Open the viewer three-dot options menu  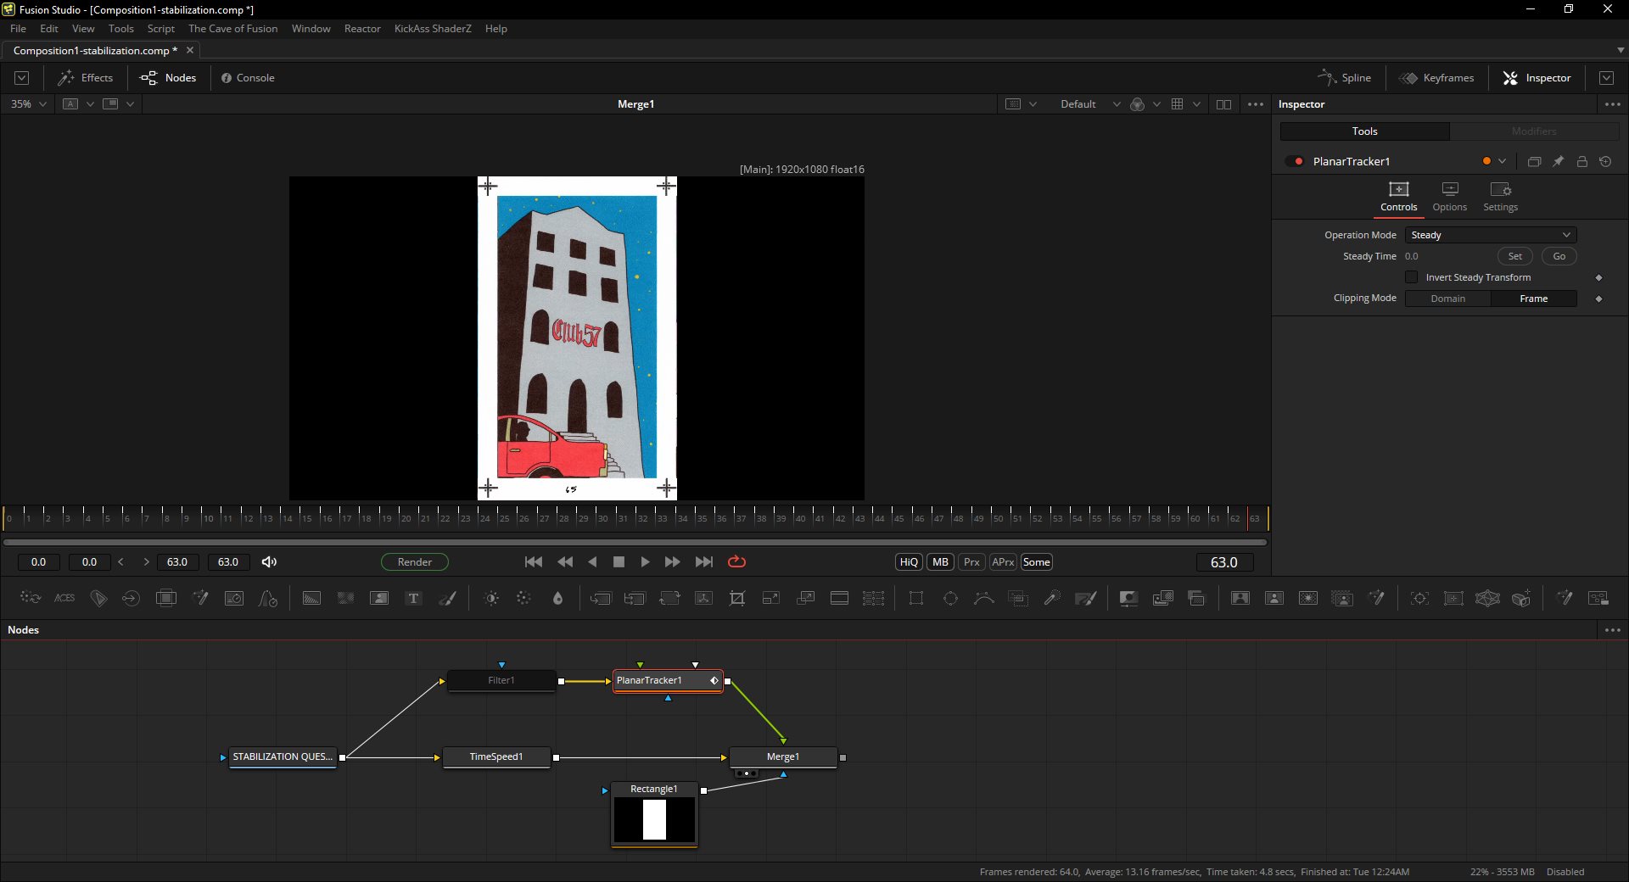tap(1256, 104)
